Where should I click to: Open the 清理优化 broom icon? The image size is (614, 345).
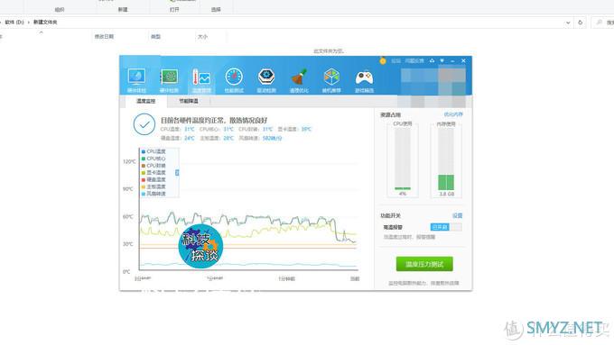[x=299, y=80]
